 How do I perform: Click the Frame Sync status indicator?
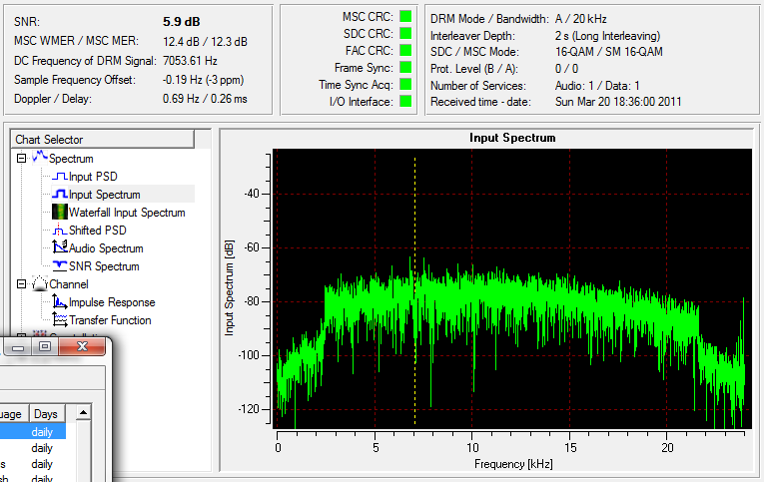[x=405, y=67]
